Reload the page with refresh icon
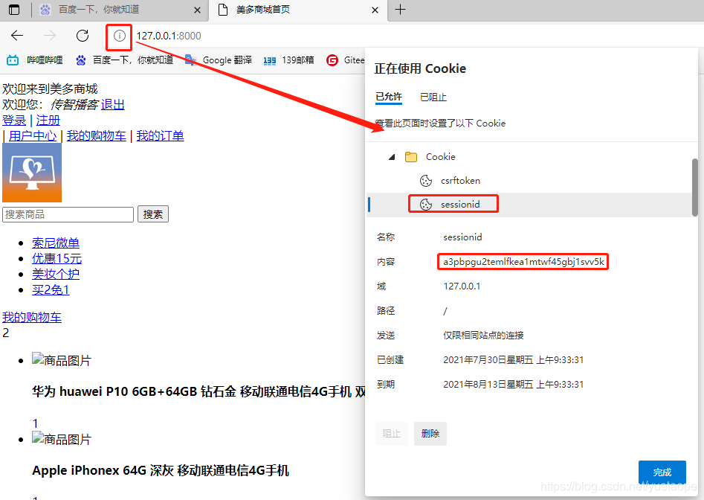 click(x=83, y=36)
